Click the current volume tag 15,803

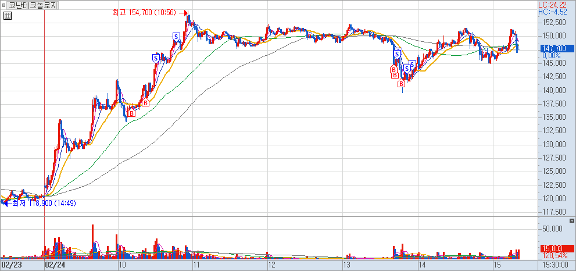pyautogui.click(x=557, y=249)
